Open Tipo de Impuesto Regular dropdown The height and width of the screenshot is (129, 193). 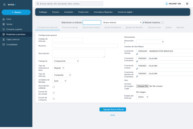(58, 68)
